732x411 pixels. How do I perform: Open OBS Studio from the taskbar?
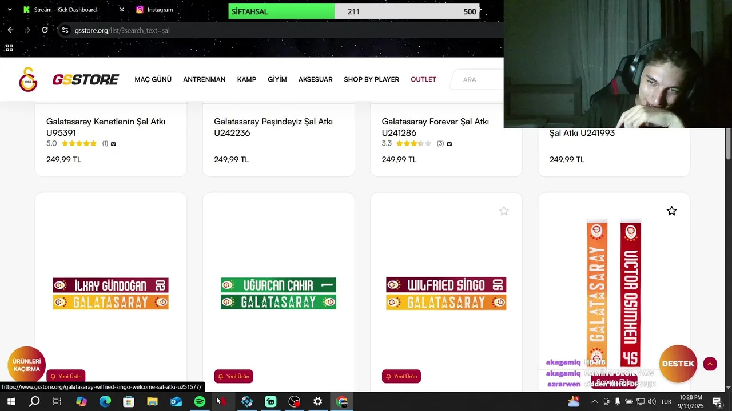point(294,402)
